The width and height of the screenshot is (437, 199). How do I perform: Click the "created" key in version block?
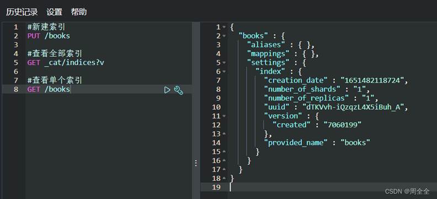pyautogui.click(x=291, y=125)
